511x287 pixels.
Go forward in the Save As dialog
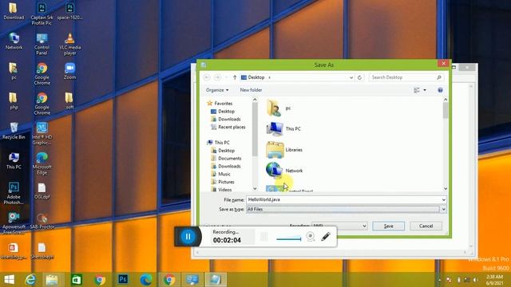(x=217, y=77)
